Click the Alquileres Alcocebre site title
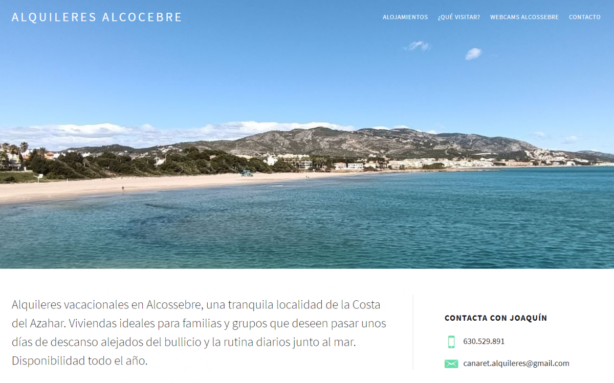This screenshot has width=614, height=383. (97, 17)
